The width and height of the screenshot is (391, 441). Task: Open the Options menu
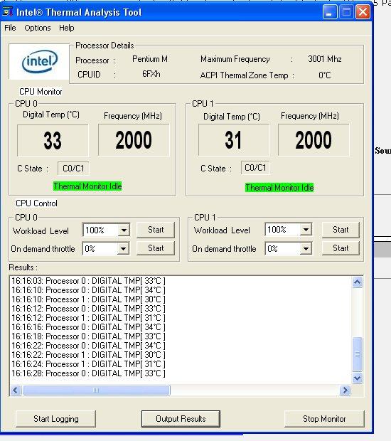(38, 28)
